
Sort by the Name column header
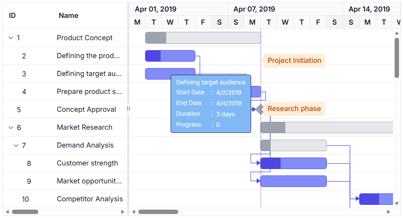pyautogui.click(x=69, y=16)
